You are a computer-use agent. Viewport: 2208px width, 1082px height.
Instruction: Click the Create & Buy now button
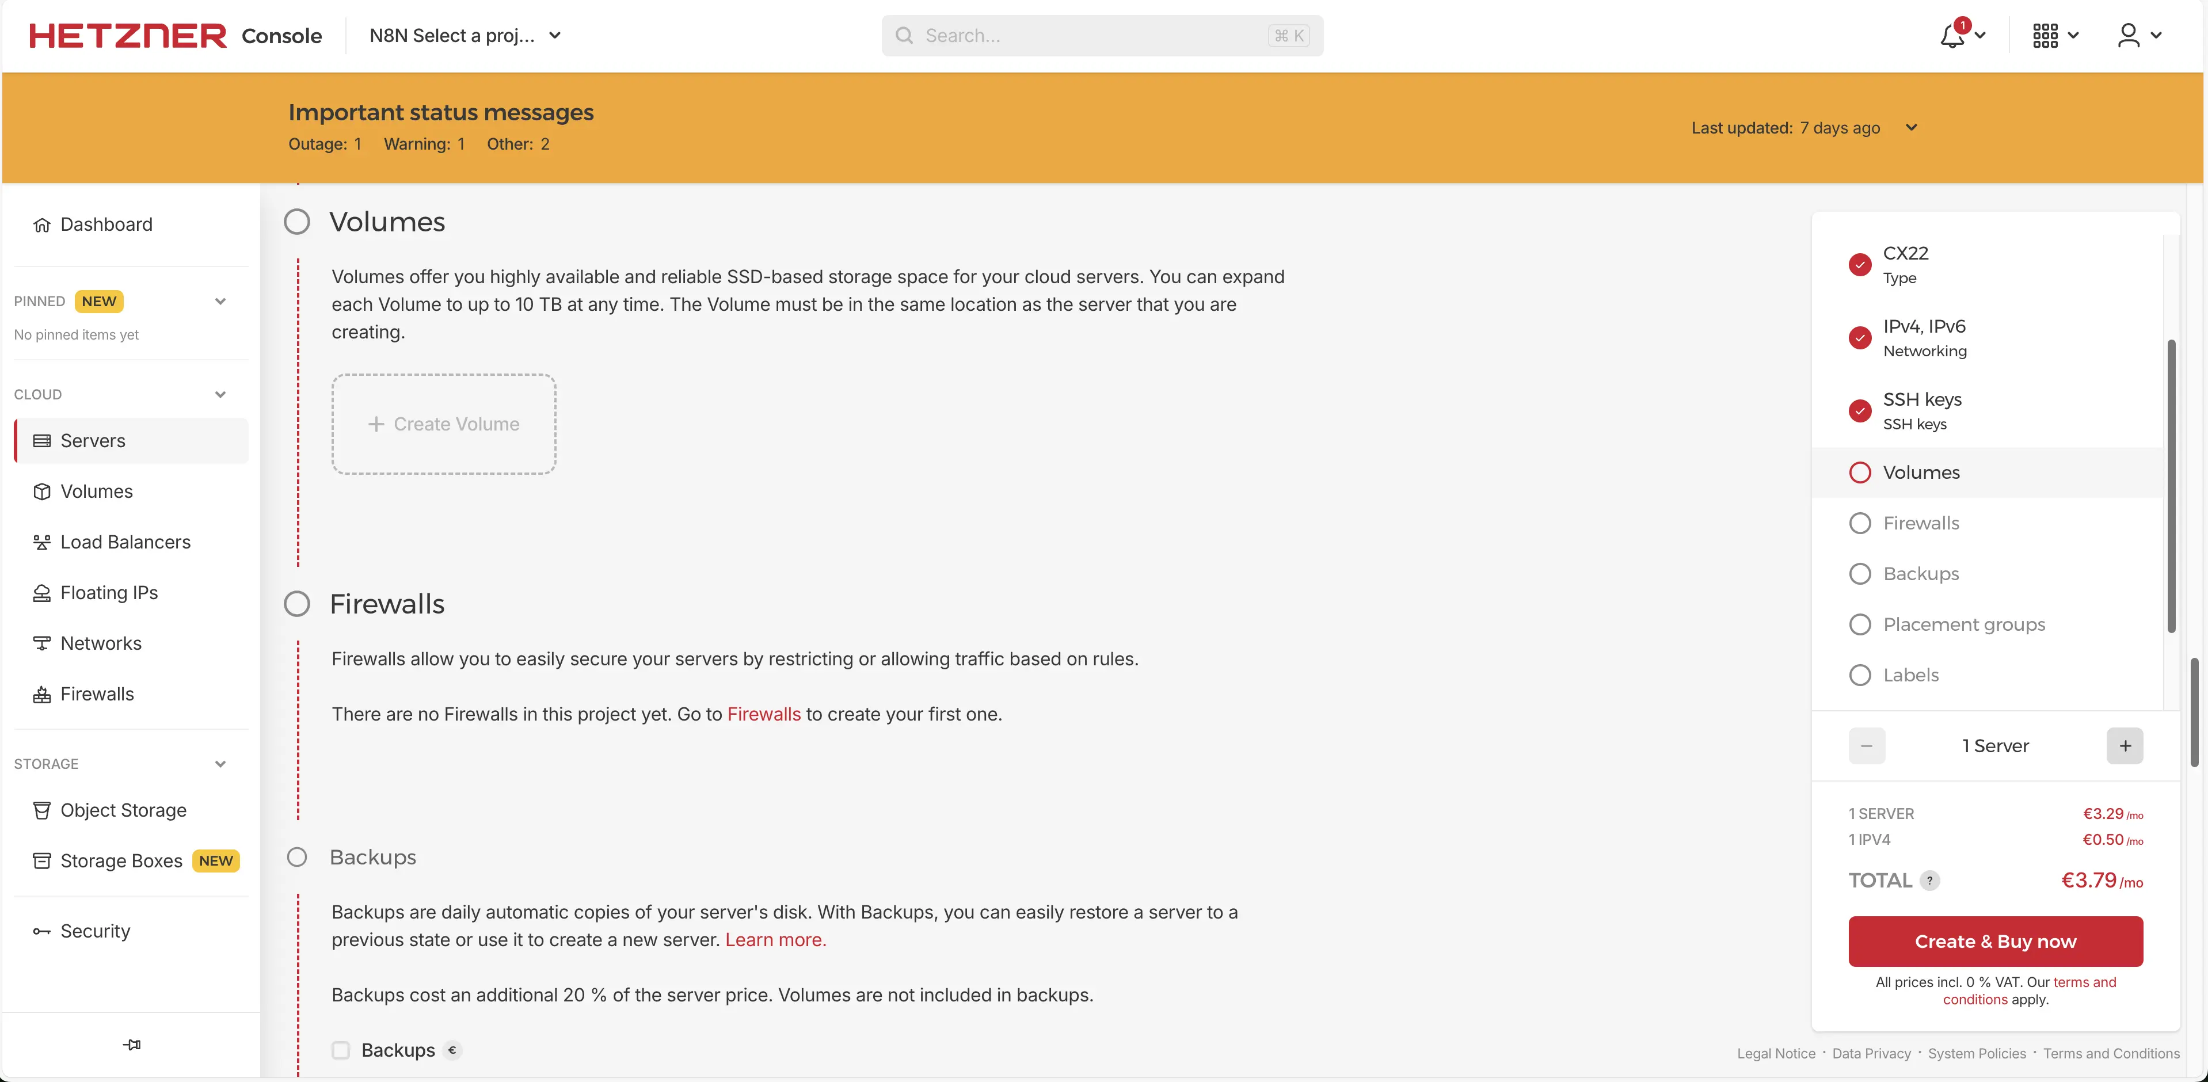[1996, 942]
